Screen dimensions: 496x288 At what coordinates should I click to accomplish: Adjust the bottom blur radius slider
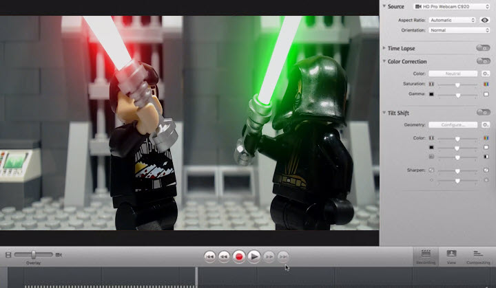pyautogui.click(x=457, y=181)
